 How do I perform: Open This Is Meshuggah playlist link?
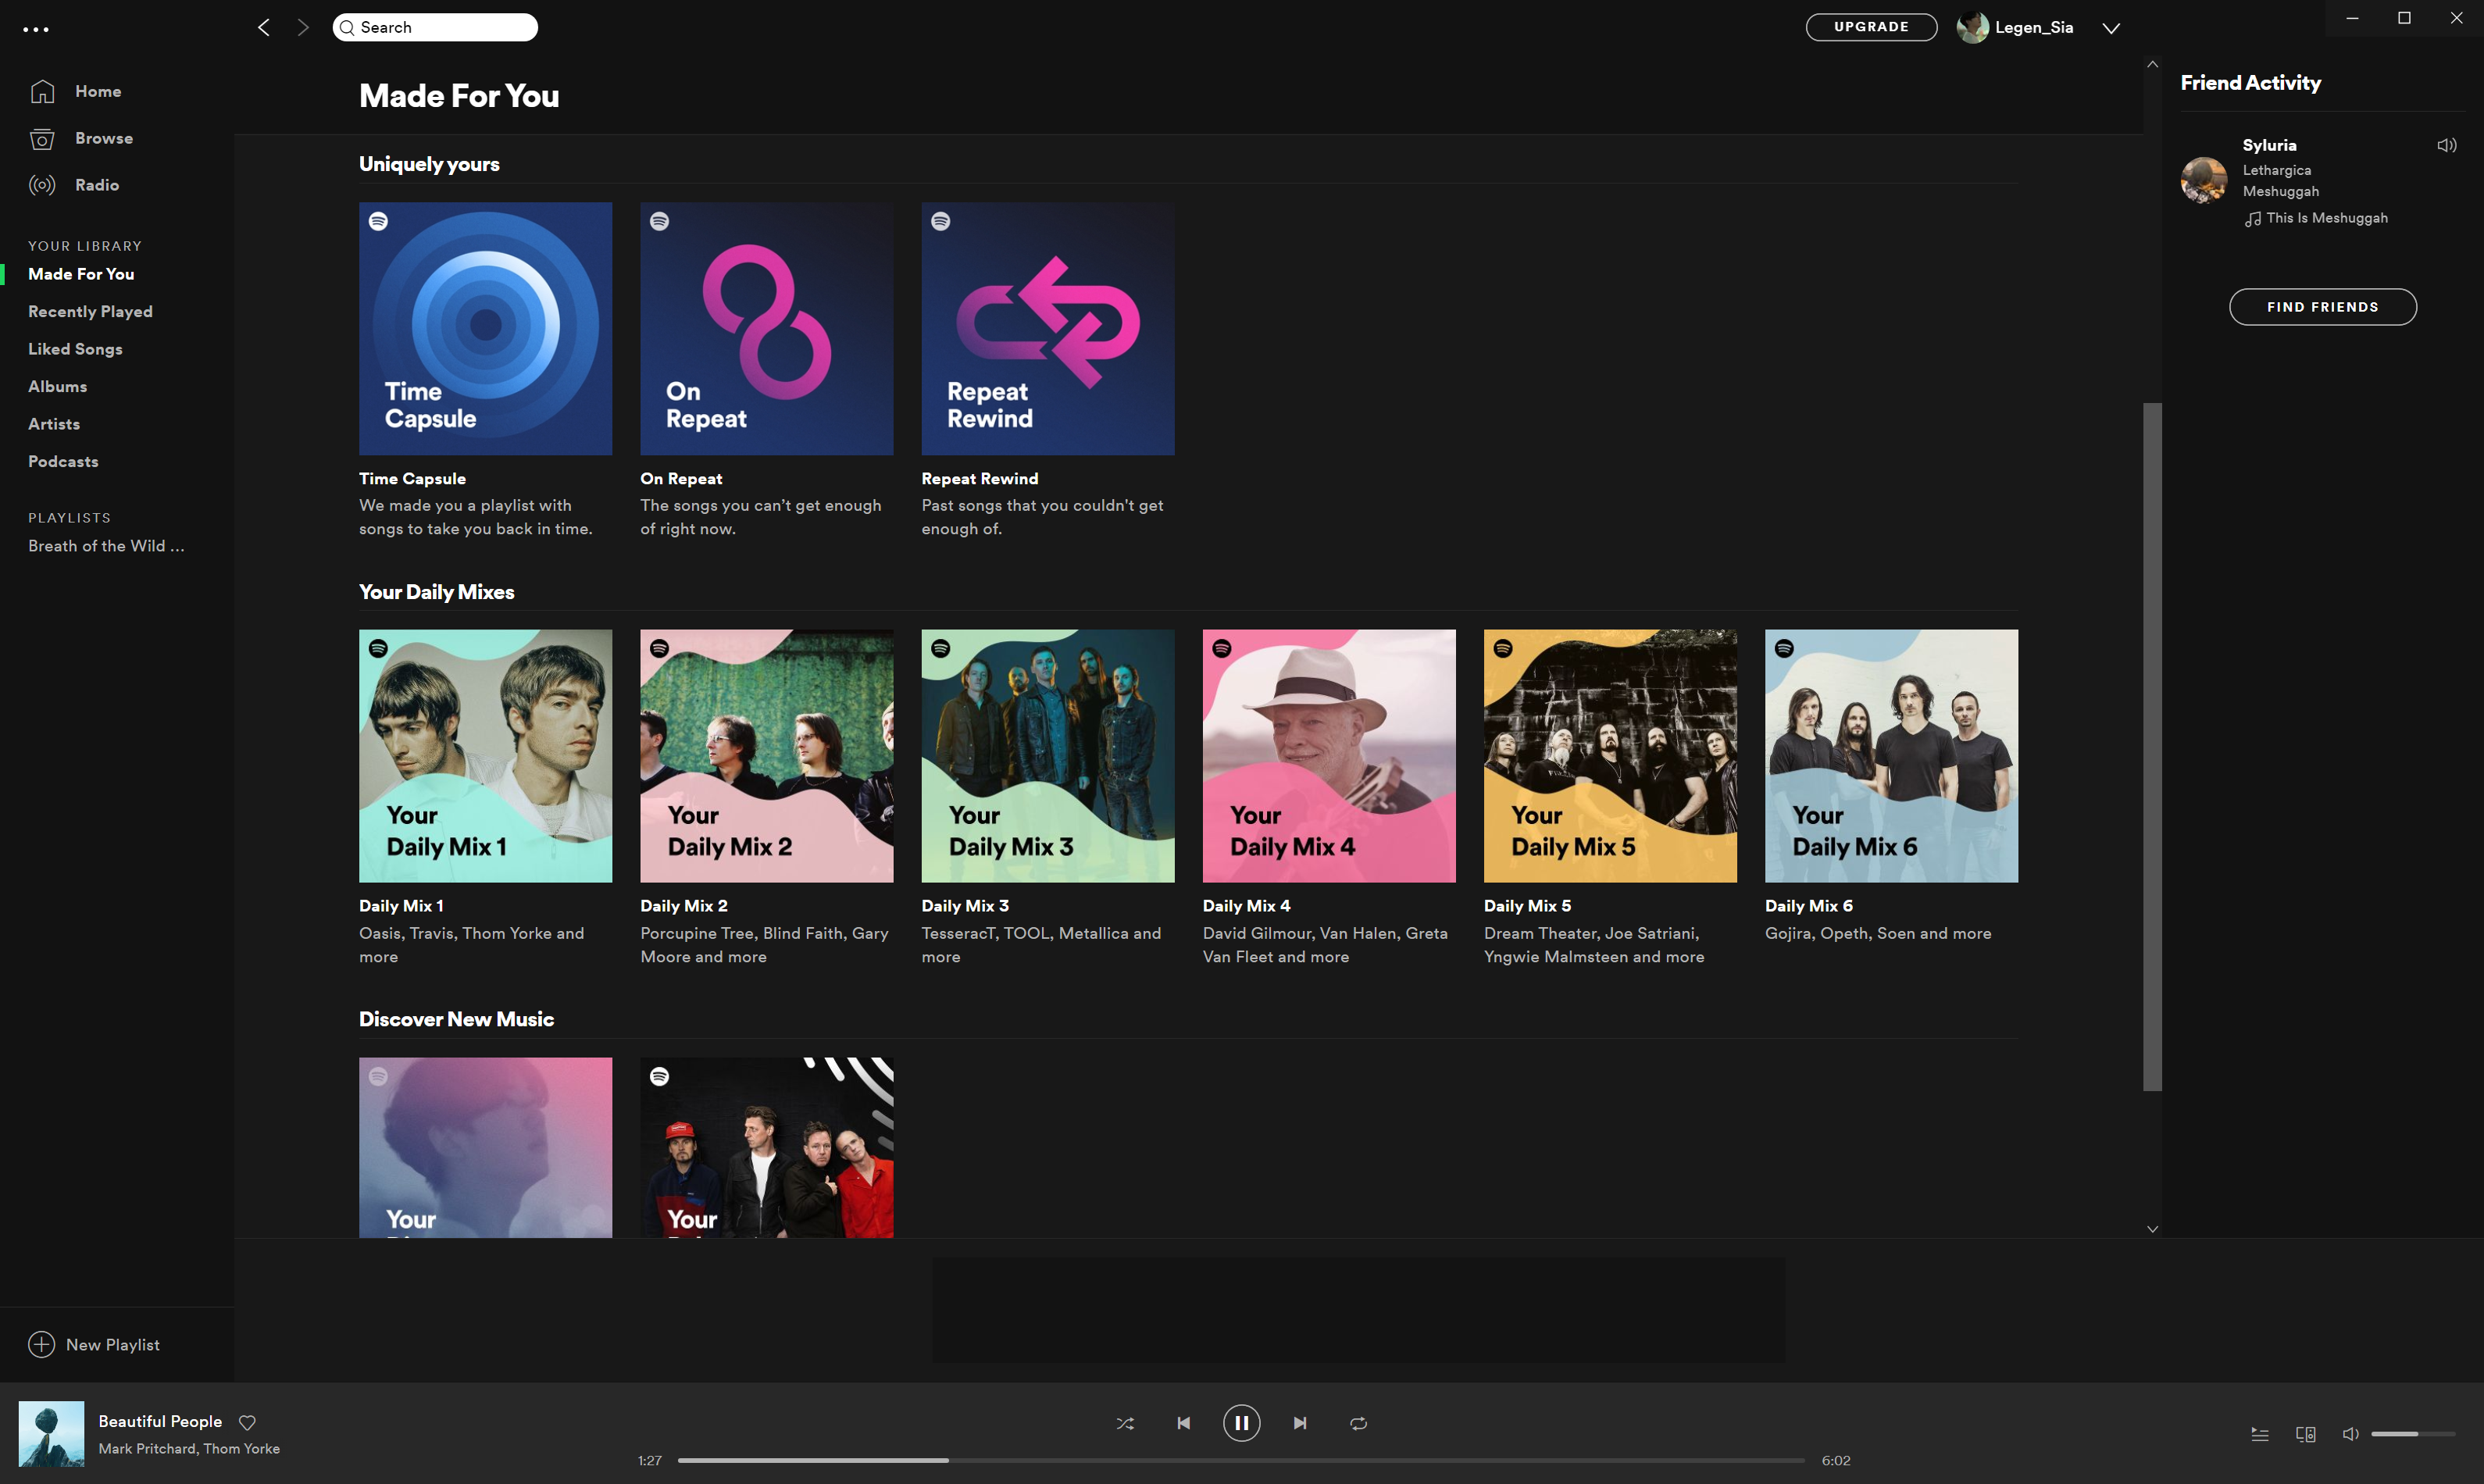click(2326, 218)
